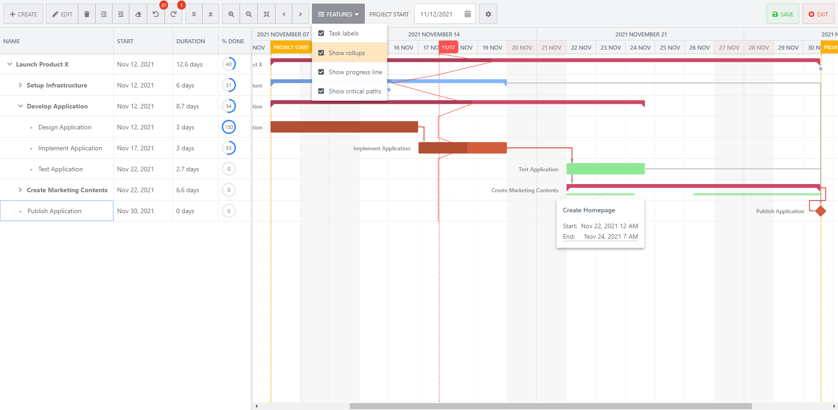
Task: Select the Publish Application task name
Action: (x=54, y=211)
